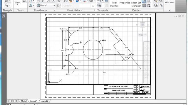
Task: Jump to first layout tab arrow
Action: coord(8,101)
